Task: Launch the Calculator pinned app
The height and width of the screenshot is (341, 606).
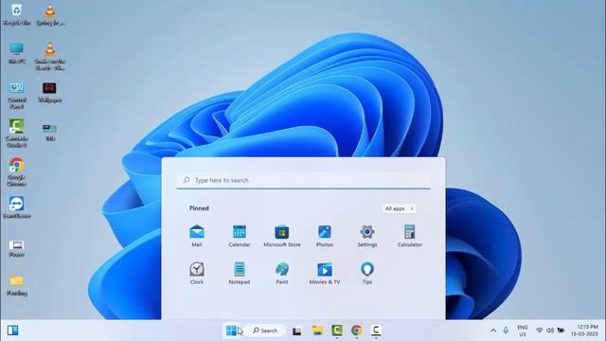Action: click(x=410, y=236)
